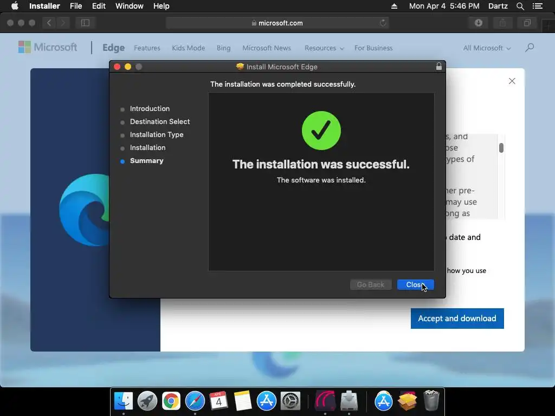Screen dimensions: 555x416
Task: Toggle Safari sidebar button
Action: tap(85, 23)
